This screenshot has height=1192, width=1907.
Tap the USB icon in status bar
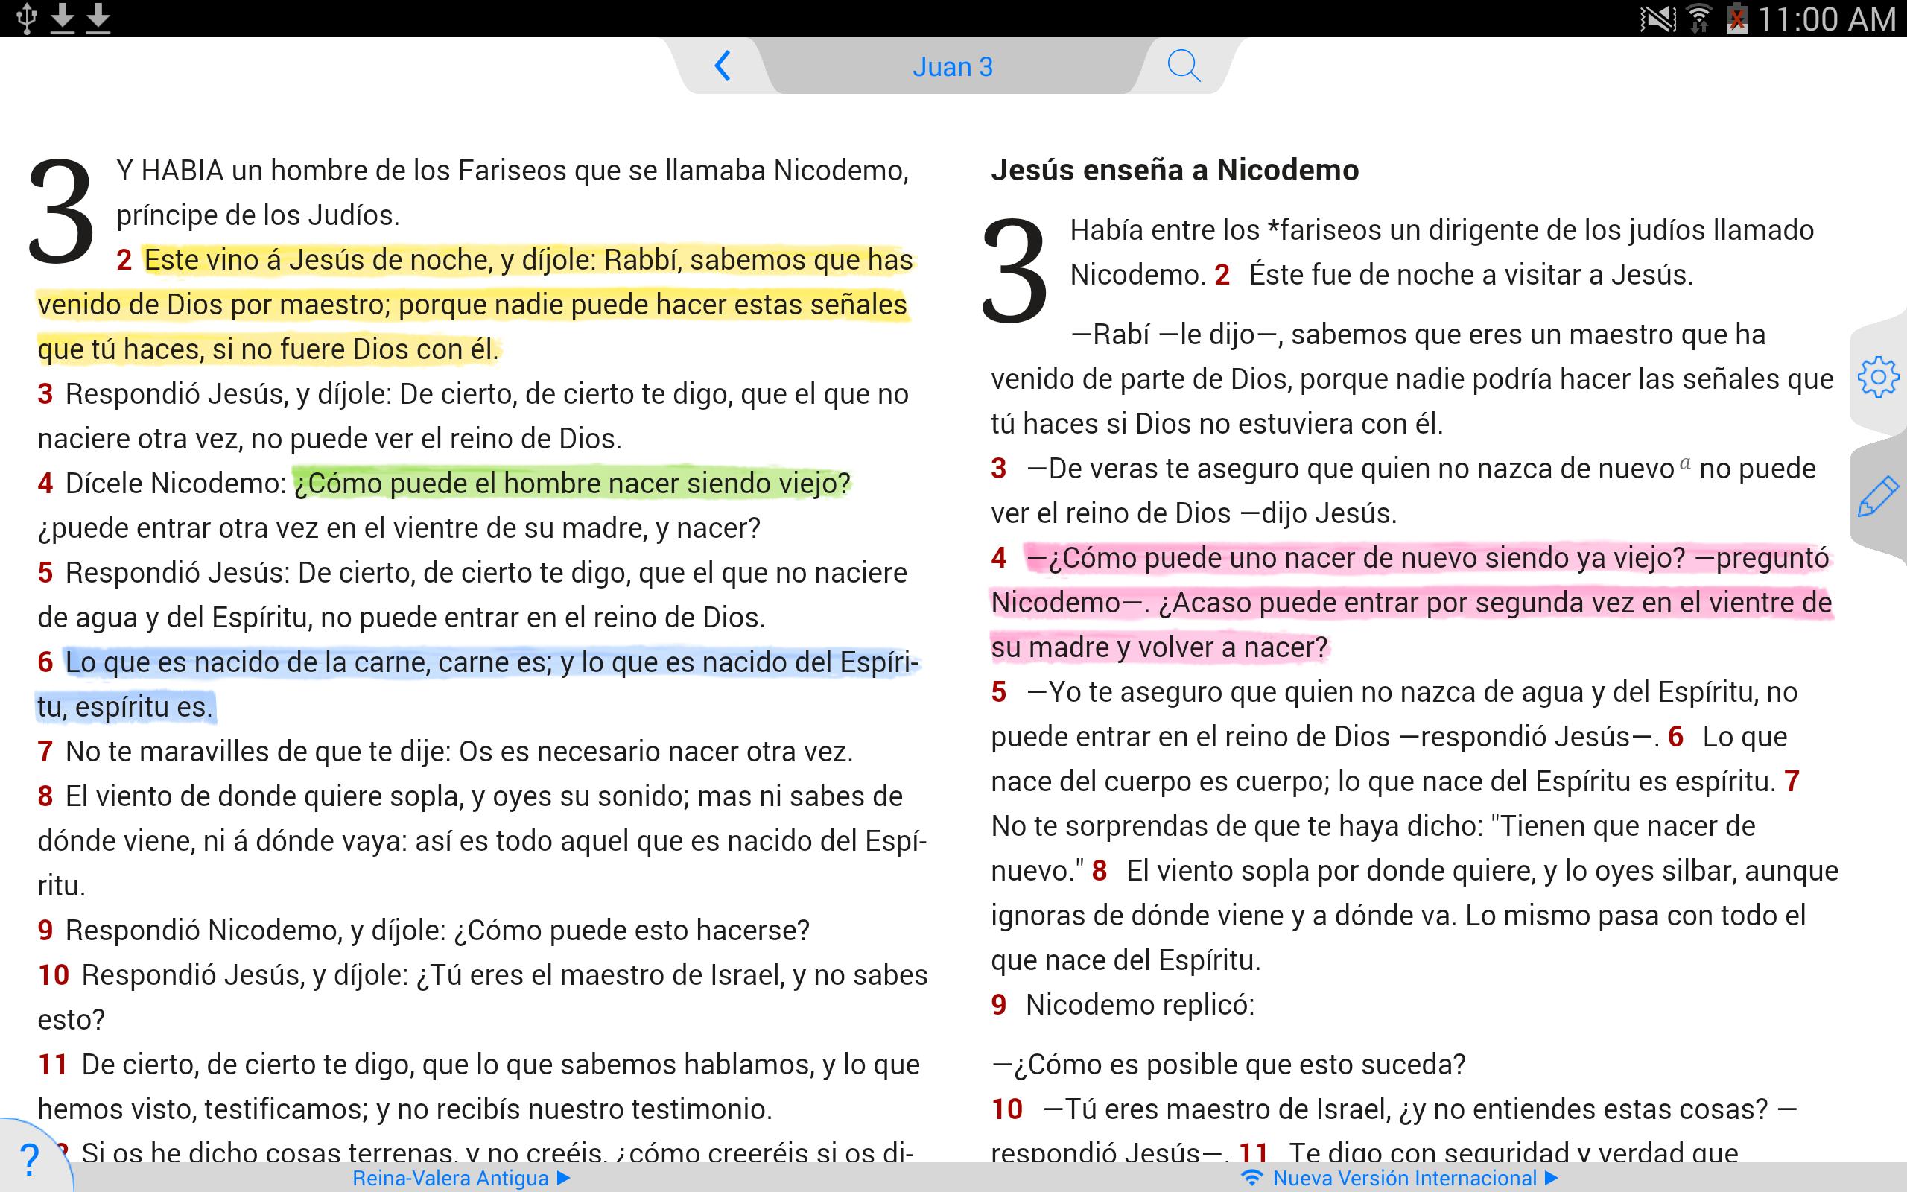click(26, 18)
